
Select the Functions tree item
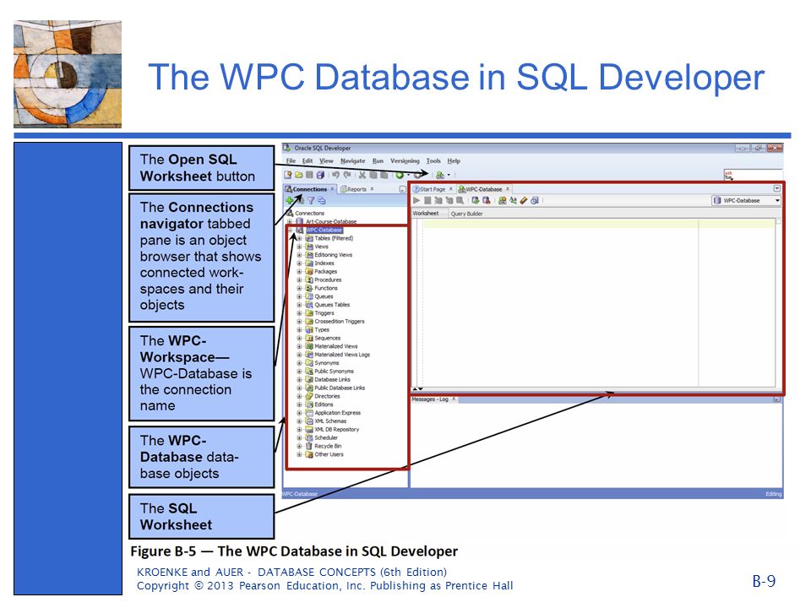(326, 288)
